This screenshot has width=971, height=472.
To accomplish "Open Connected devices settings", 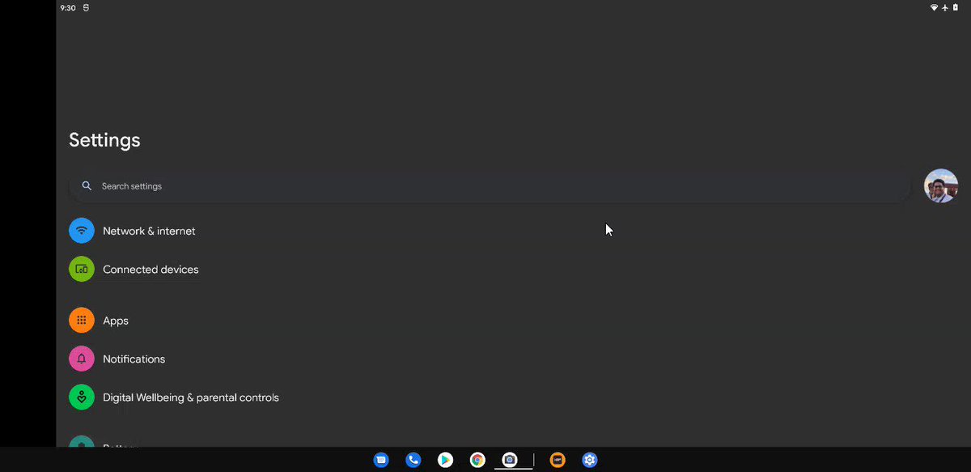I will [151, 270].
